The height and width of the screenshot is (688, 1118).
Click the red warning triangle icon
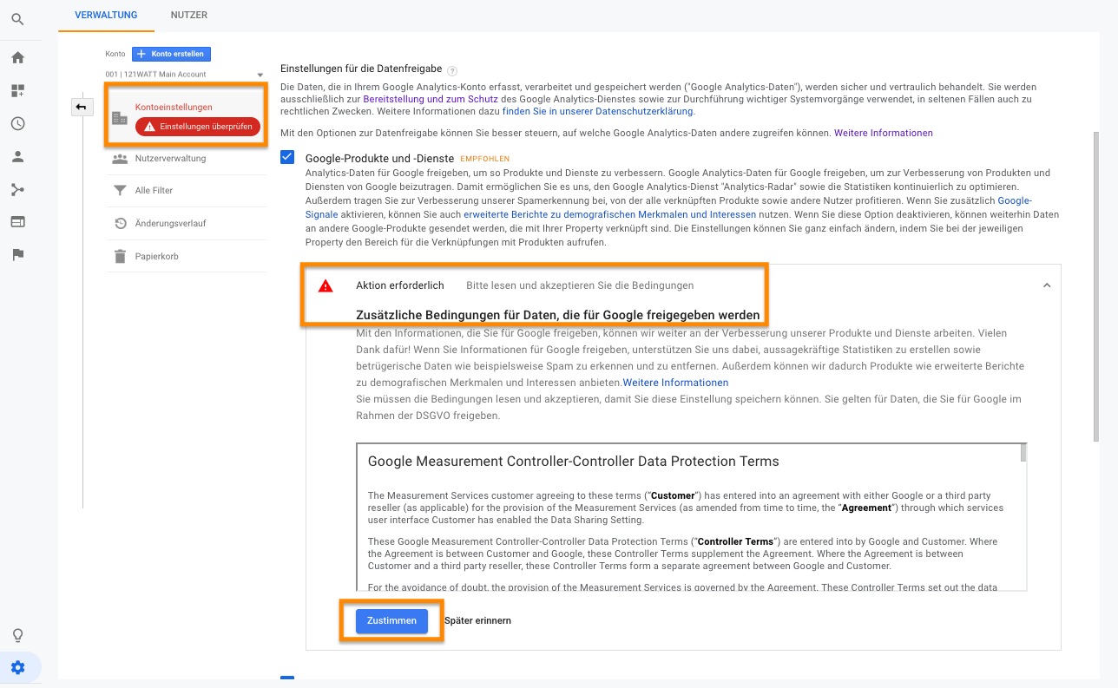tap(326, 285)
